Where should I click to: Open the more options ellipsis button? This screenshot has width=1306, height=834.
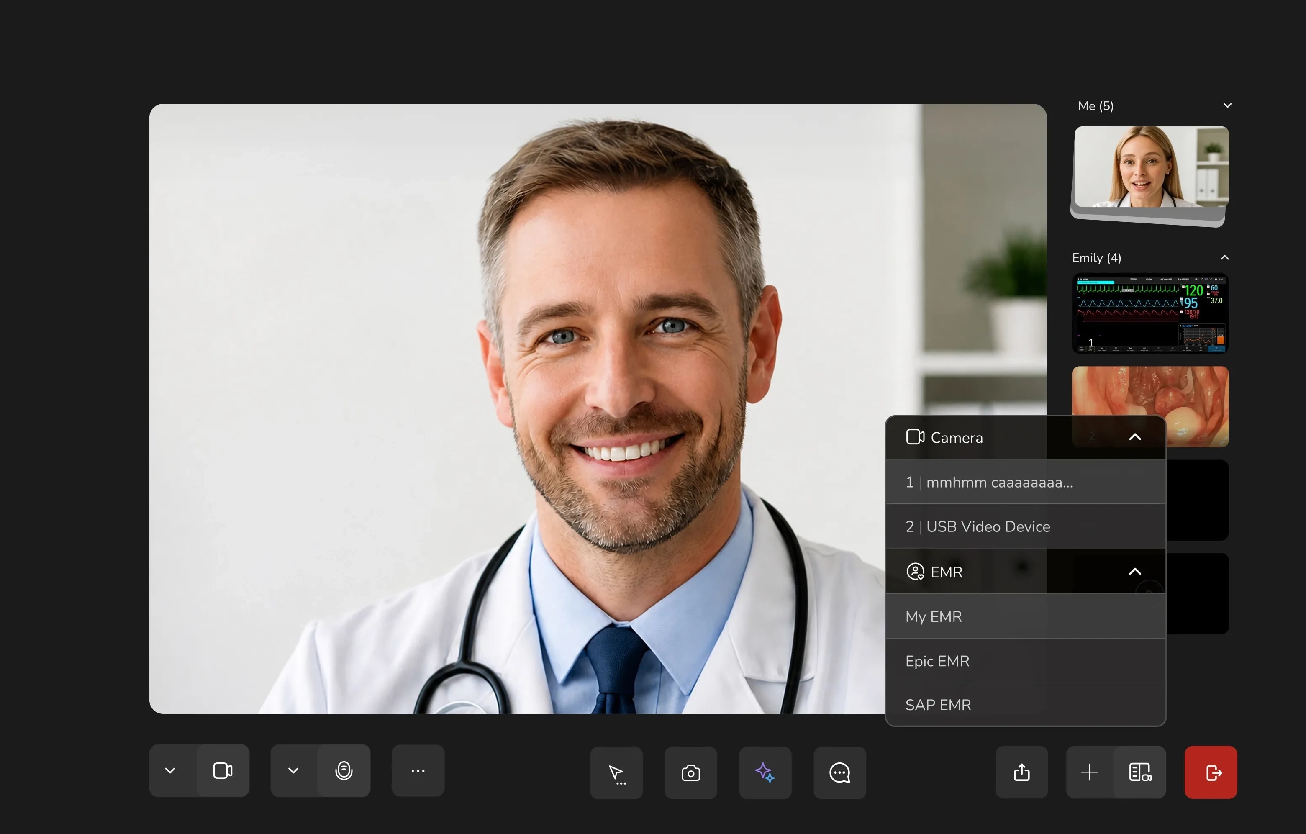418,770
